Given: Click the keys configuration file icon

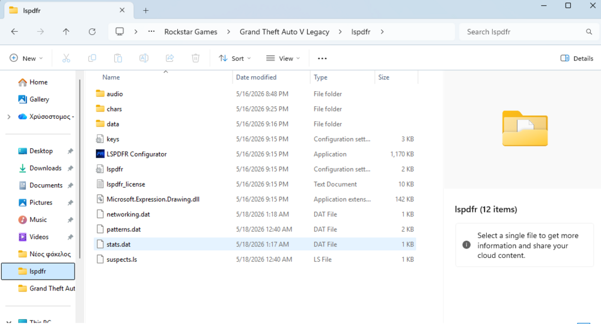Looking at the screenshot, I should point(100,139).
